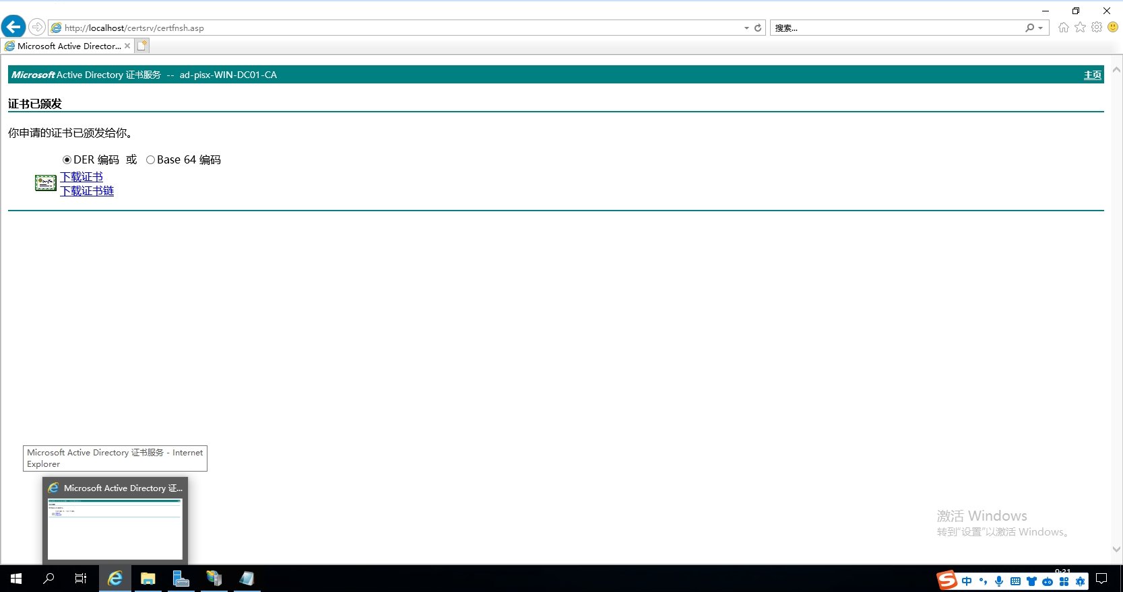Expand the search provider dropdown arrow

(1041, 28)
